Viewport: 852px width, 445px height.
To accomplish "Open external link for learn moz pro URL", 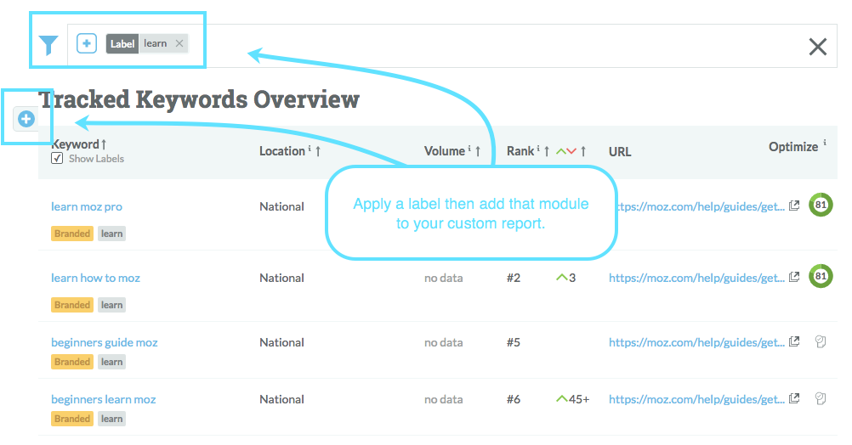I will click(794, 206).
